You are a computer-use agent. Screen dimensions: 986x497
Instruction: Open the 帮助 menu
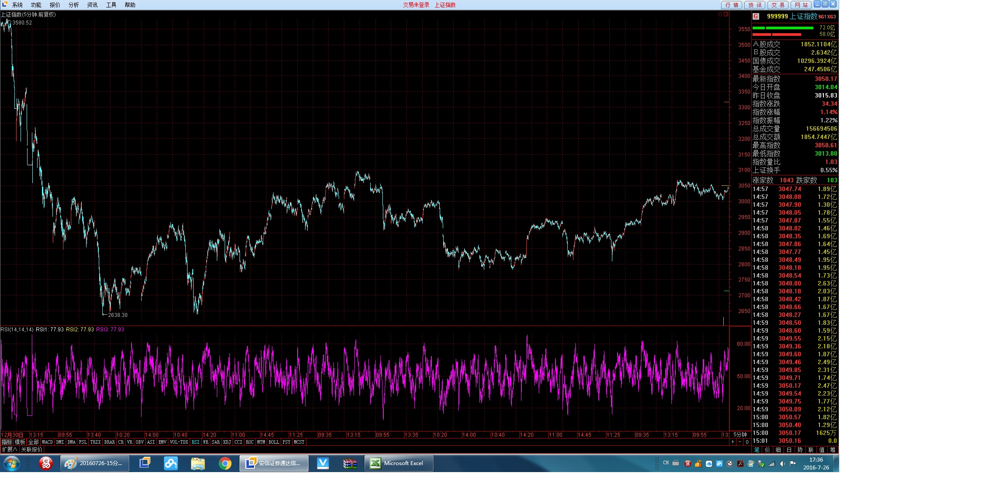pos(130,5)
